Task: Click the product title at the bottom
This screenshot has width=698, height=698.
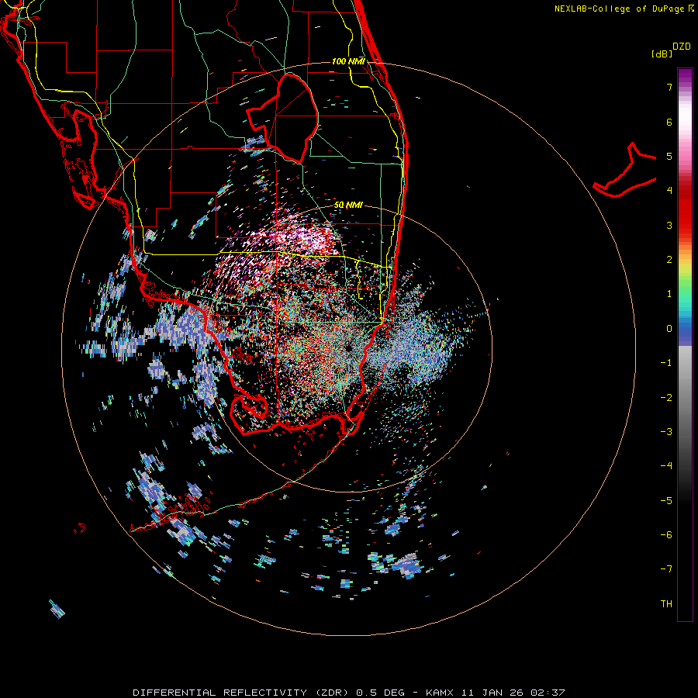Action: tap(349, 693)
